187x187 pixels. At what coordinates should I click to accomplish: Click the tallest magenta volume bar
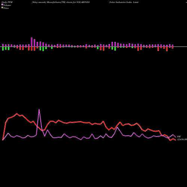pyautogui.click(x=32, y=42)
